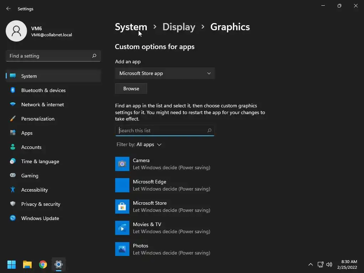Click the Photos app icon

[122, 249]
